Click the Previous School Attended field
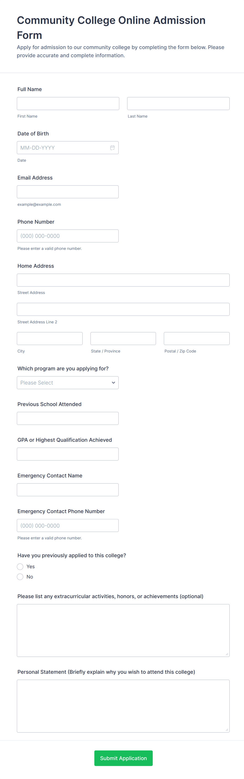Viewport: 244px width, 779px height. 68,418
